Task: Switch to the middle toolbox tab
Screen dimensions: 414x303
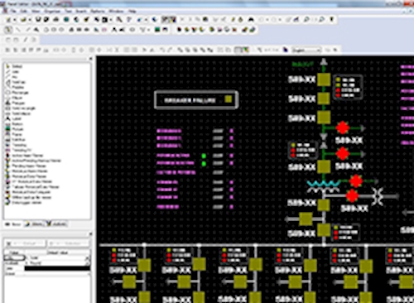Action: [x=35, y=224]
